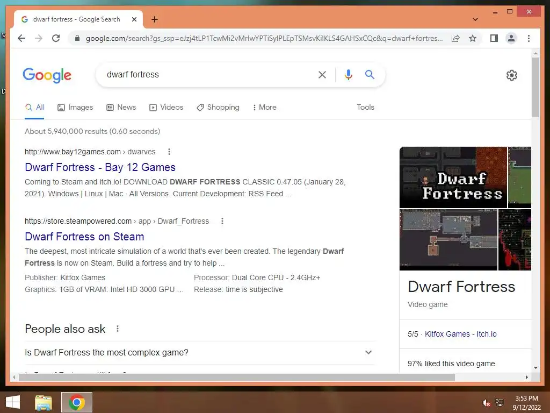Go back to the previous page
The width and height of the screenshot is (550, 413).
[x=21, y=38]
